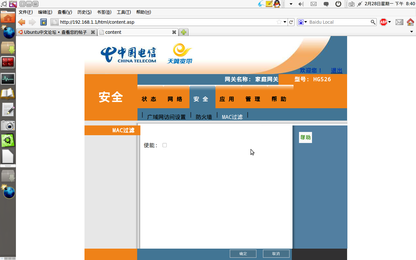Open the green Ubuntu-logo app in the dock
The width and height of the screenshot is (416, 260).
coord(8,141)
